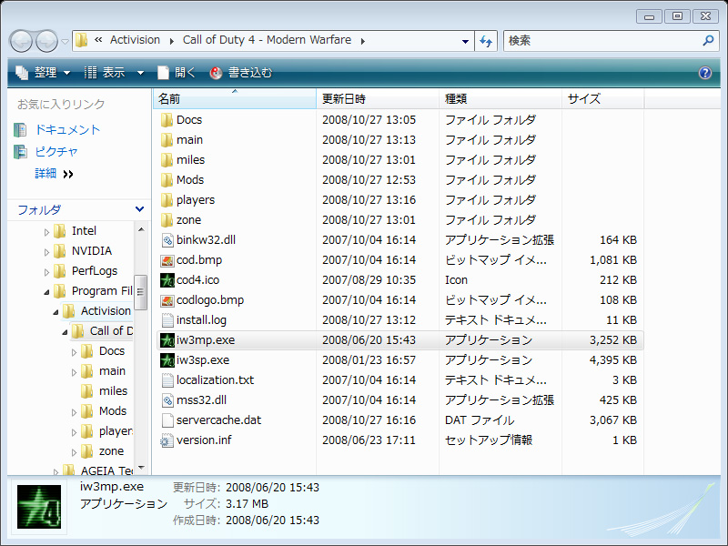Viewport: 728px width, 546px height.
Task: Collapse the フォルダ folders pane chevron
Action: (139, 209)
